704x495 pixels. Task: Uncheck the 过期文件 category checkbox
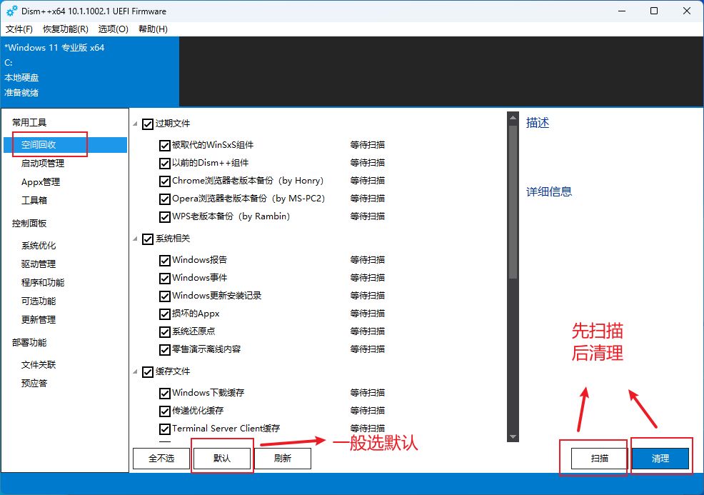[148, 124]
